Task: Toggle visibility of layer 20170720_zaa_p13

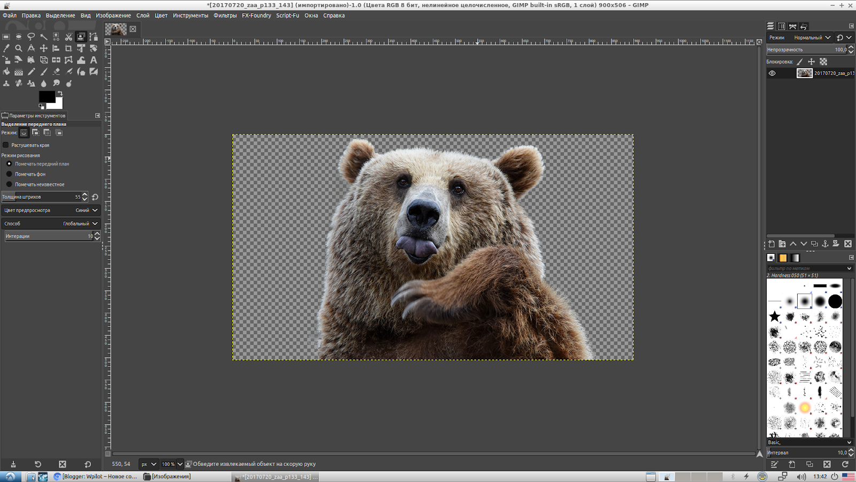Action: tap(772, 73)
